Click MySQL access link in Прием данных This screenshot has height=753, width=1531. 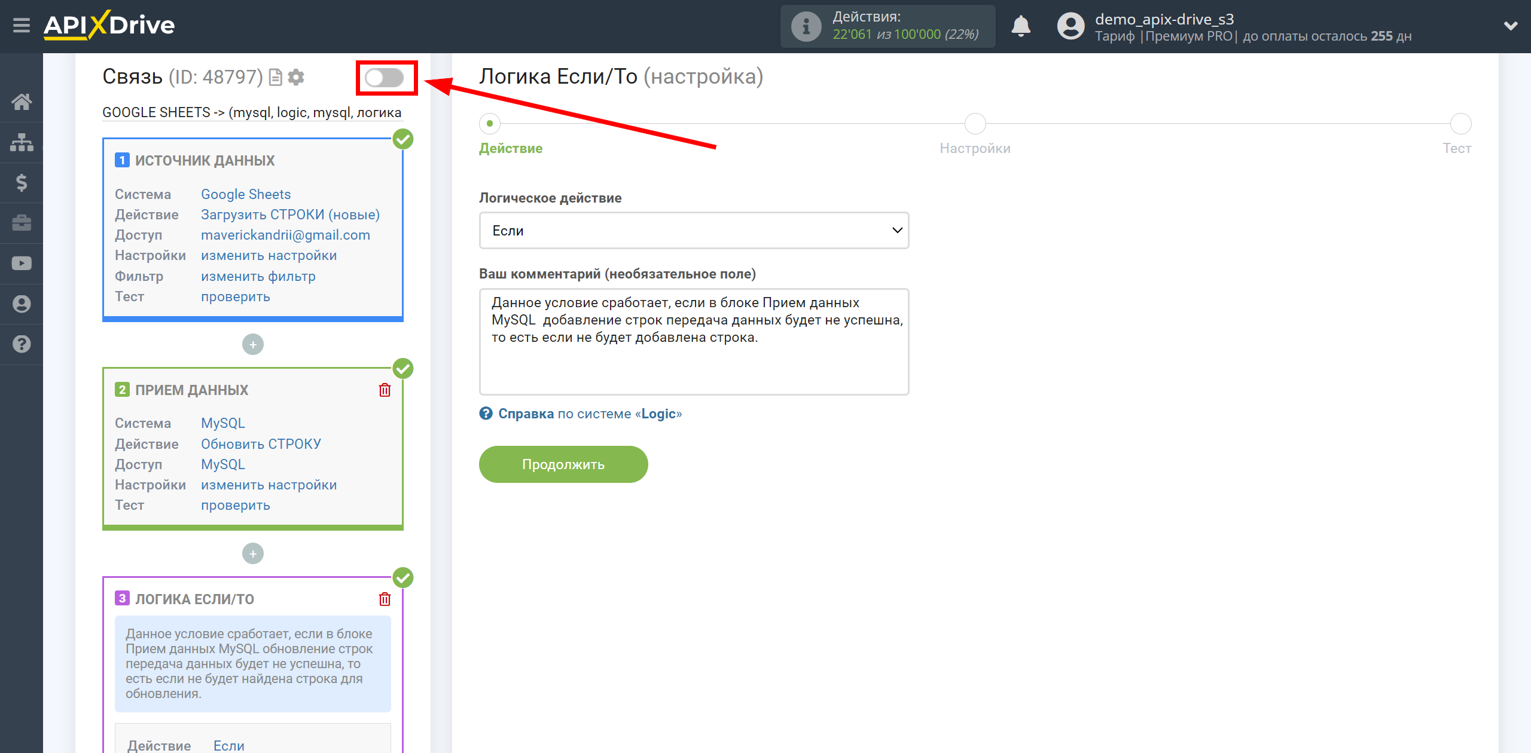[223, 464]
